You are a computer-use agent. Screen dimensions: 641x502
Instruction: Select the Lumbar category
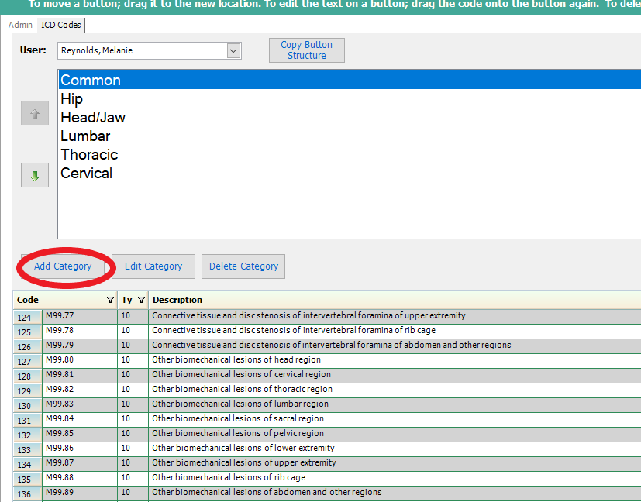click(85, 136)
